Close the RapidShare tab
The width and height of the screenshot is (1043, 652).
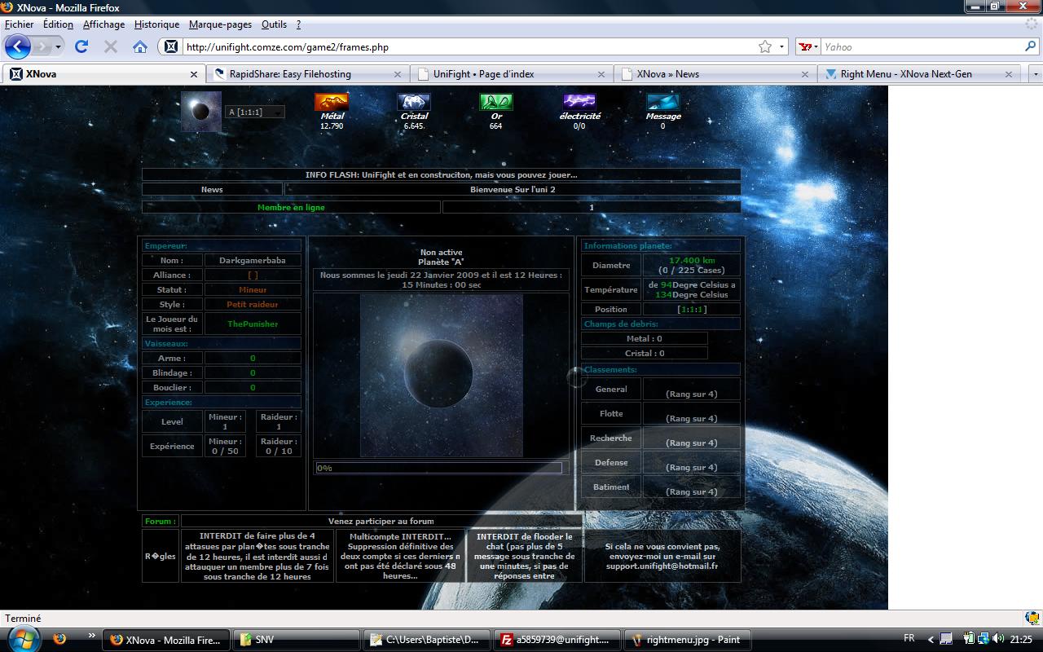pyautogui.click(x=398, y=73)
